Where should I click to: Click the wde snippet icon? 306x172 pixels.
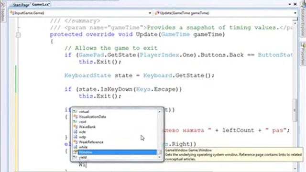click(x=76, y=132)
